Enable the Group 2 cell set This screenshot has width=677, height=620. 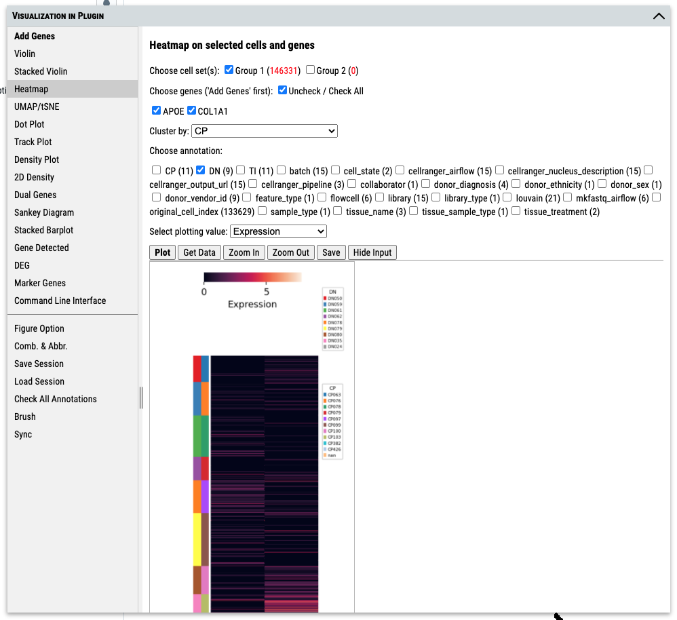pyautogui.click(x=309, y=70)
